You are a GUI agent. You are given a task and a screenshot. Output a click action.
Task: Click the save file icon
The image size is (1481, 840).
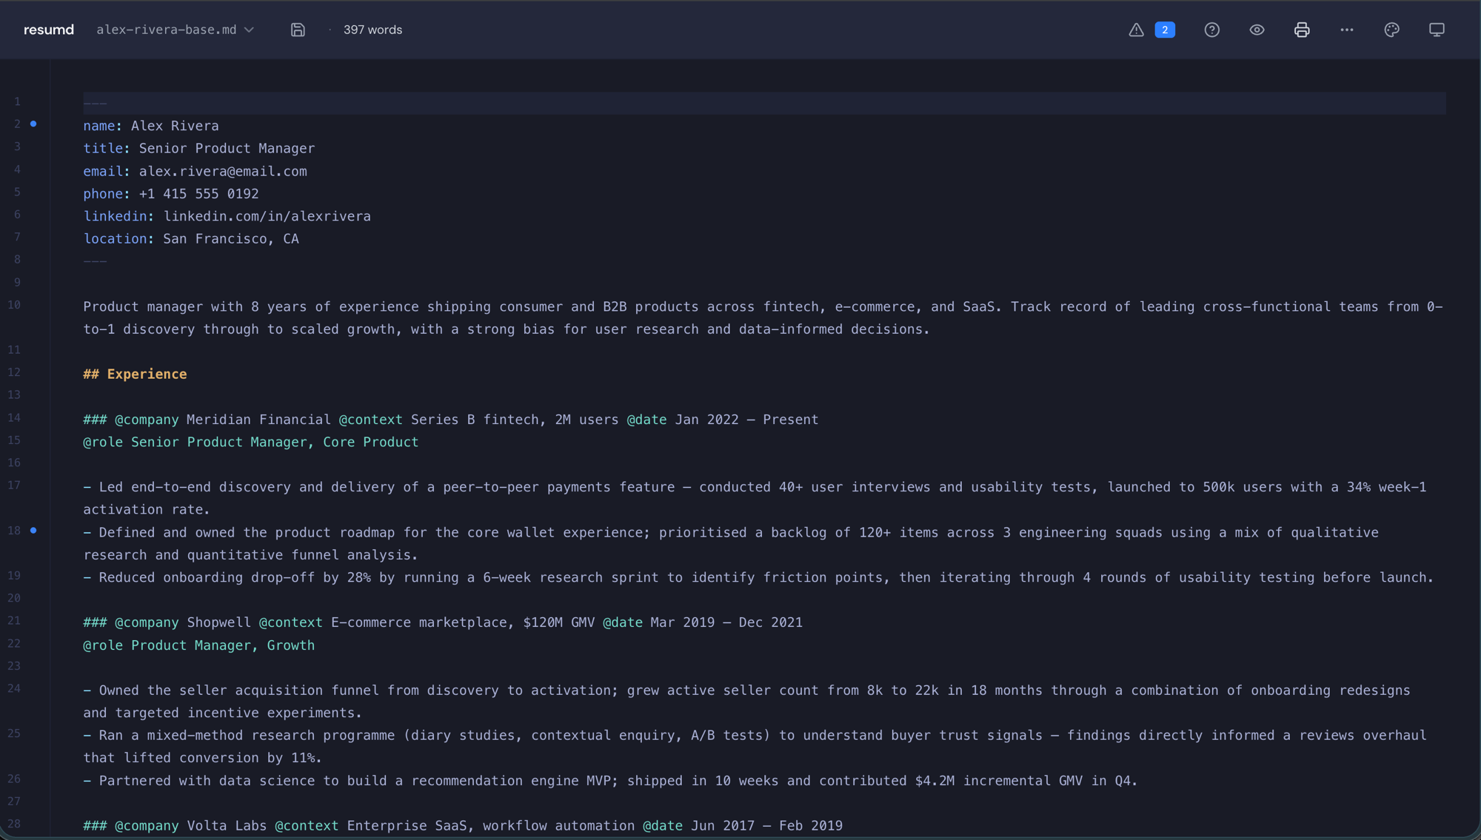pyautogui.click(x=298, y=30)
